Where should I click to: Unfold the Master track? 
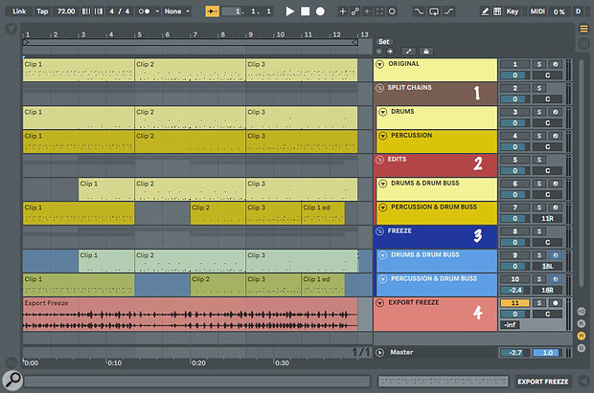pyautogui.click(x=379, y=353)
